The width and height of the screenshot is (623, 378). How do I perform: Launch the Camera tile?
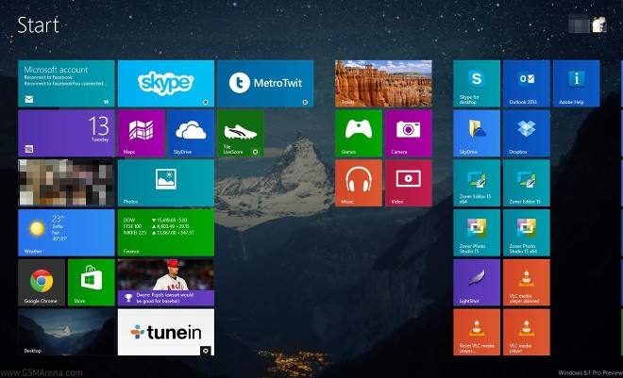coord(409,133)
